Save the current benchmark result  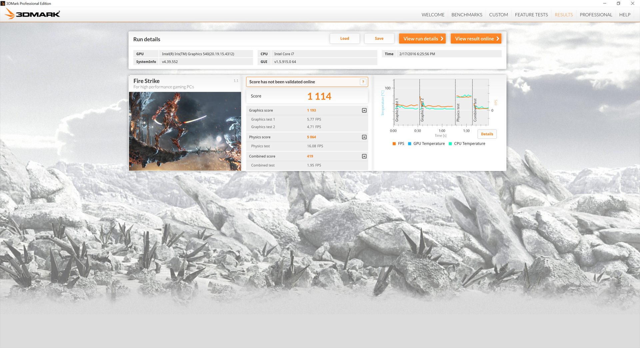point(379,39)
